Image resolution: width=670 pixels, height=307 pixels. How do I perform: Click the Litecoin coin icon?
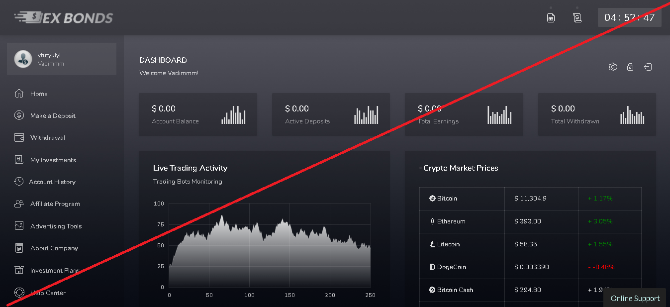click(x=432, y=244)
